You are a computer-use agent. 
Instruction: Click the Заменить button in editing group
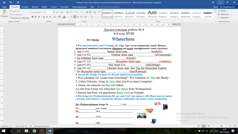point(223,14)
